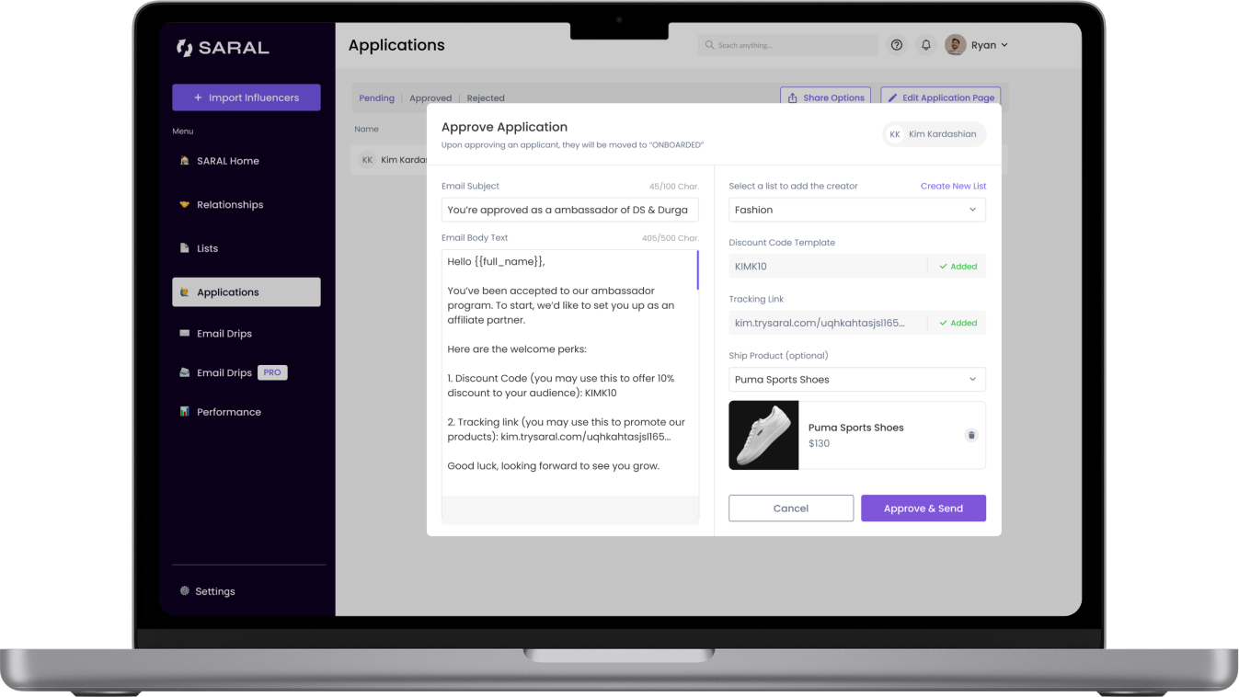Click the share icon in Share Options
The image size is (1239, 697).
pos(793,97)
